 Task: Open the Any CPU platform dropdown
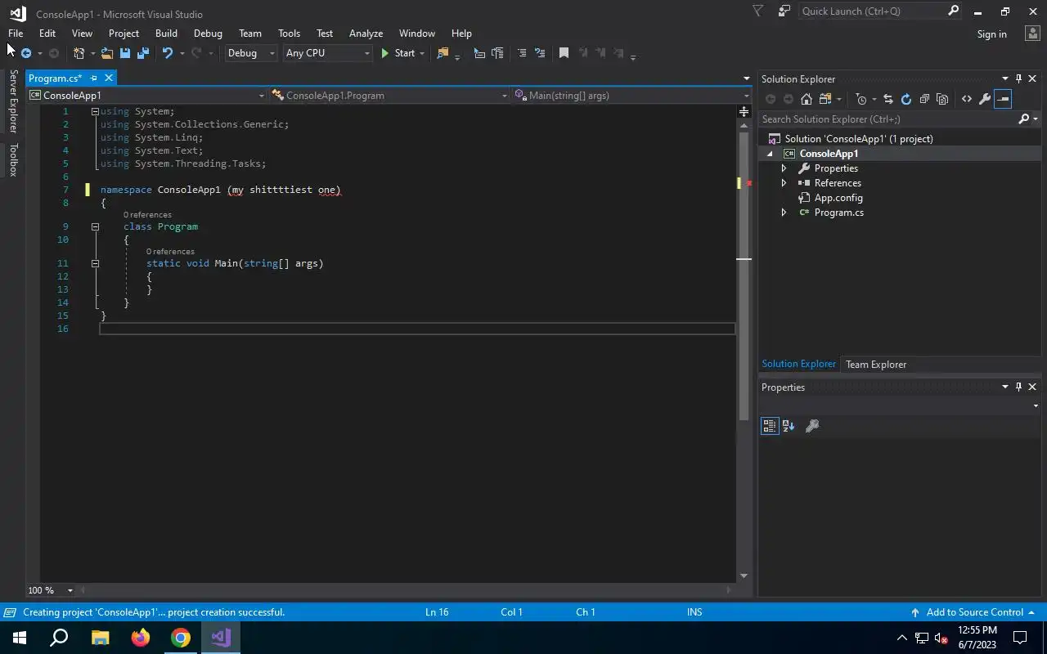click(x=327, y=53)
